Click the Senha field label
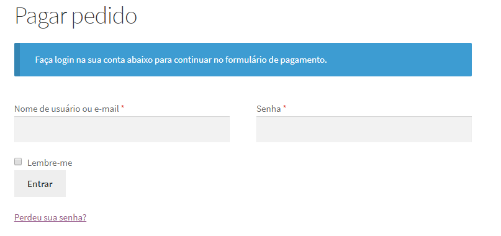 pos(268,109)
